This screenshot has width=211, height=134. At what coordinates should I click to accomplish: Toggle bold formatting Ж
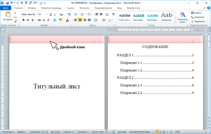(24, 20)
